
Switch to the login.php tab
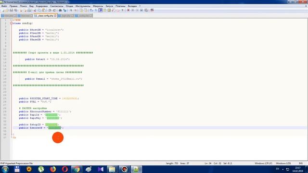pos(66,16)
